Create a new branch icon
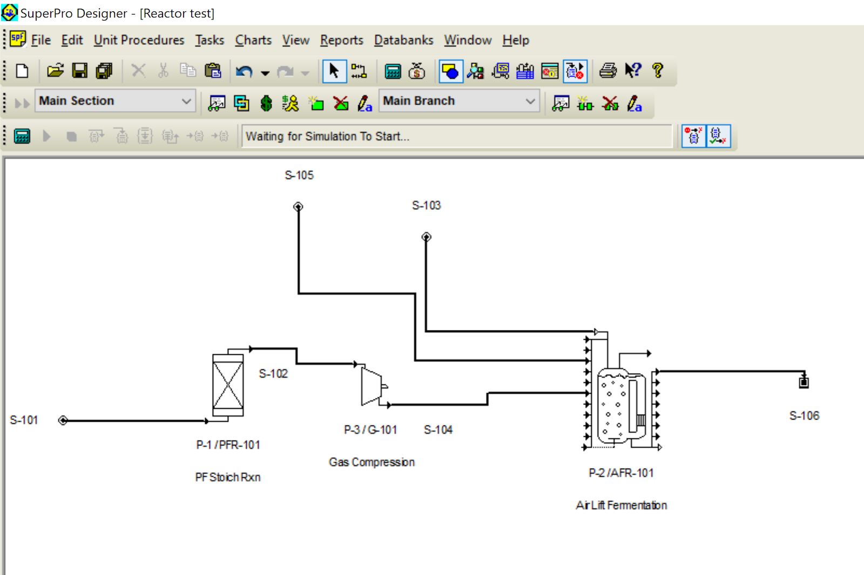 click(x=585, y=103)
